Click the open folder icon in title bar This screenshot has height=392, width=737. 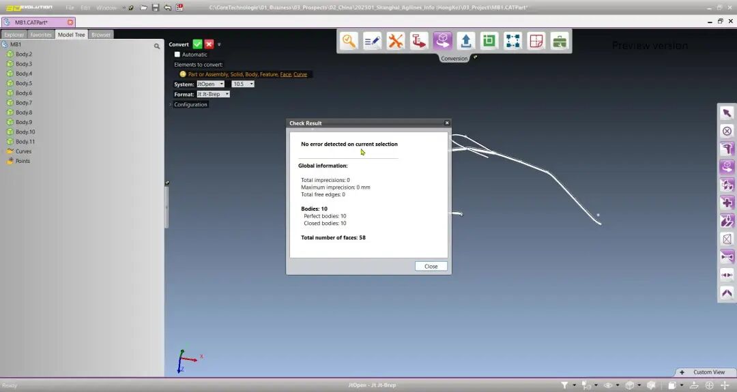(143, 7)
